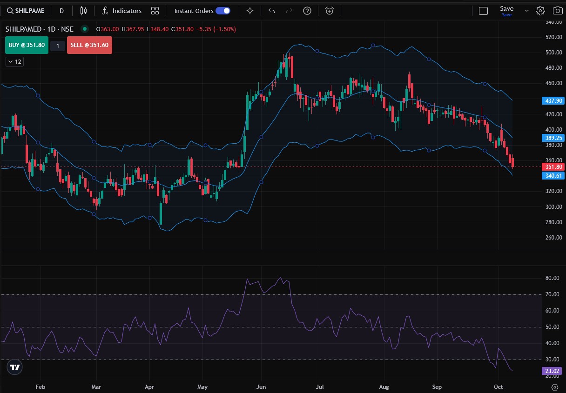Open the Indicators menu
This screenshot has height=393, width=566.
coord(121,11)
